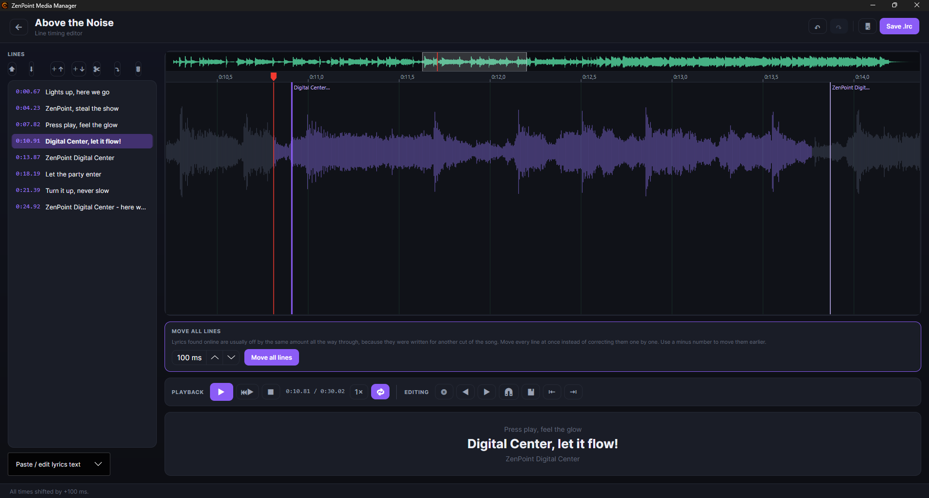Apply shift with Move all lines
929x498 pixels.
(271, 358)
